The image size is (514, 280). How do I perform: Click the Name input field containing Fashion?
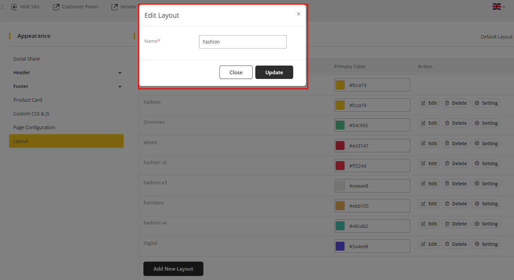click(243, 42)
